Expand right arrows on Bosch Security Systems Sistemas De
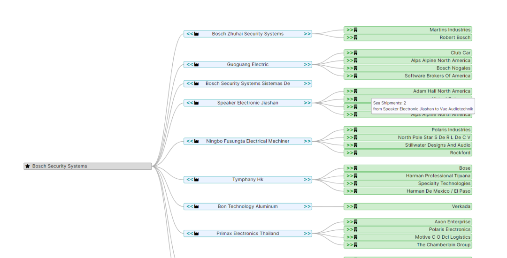This screenshot has height=258, width=507. [x=307, y=83]
